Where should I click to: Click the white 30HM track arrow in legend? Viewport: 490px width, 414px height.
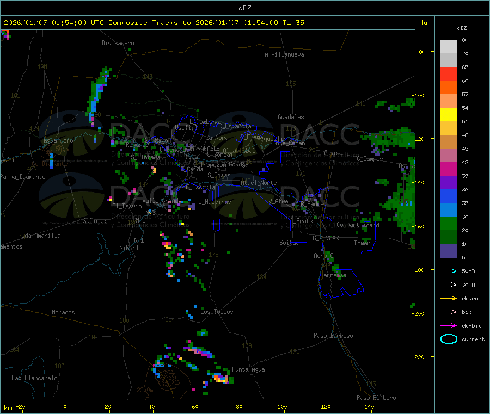[x=449, y=285]
